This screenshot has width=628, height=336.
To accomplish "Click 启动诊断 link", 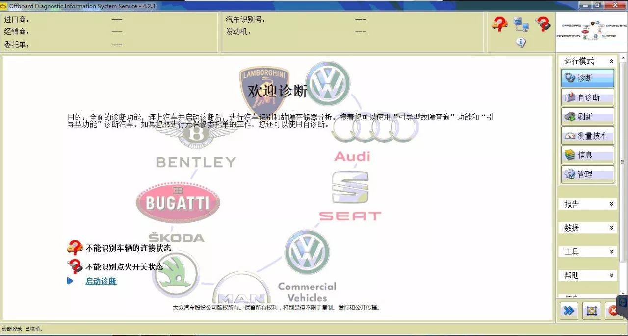I will point(101,281).
